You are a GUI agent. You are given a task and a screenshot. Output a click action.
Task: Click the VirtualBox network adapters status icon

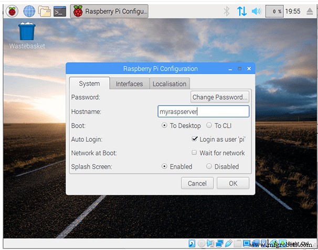(220, 243)
